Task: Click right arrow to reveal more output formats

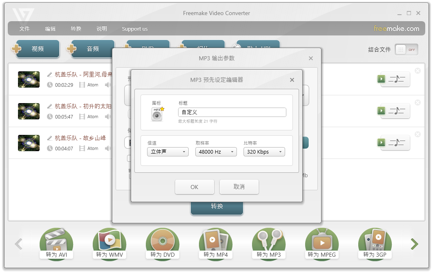Action: [x=414, y=244]
